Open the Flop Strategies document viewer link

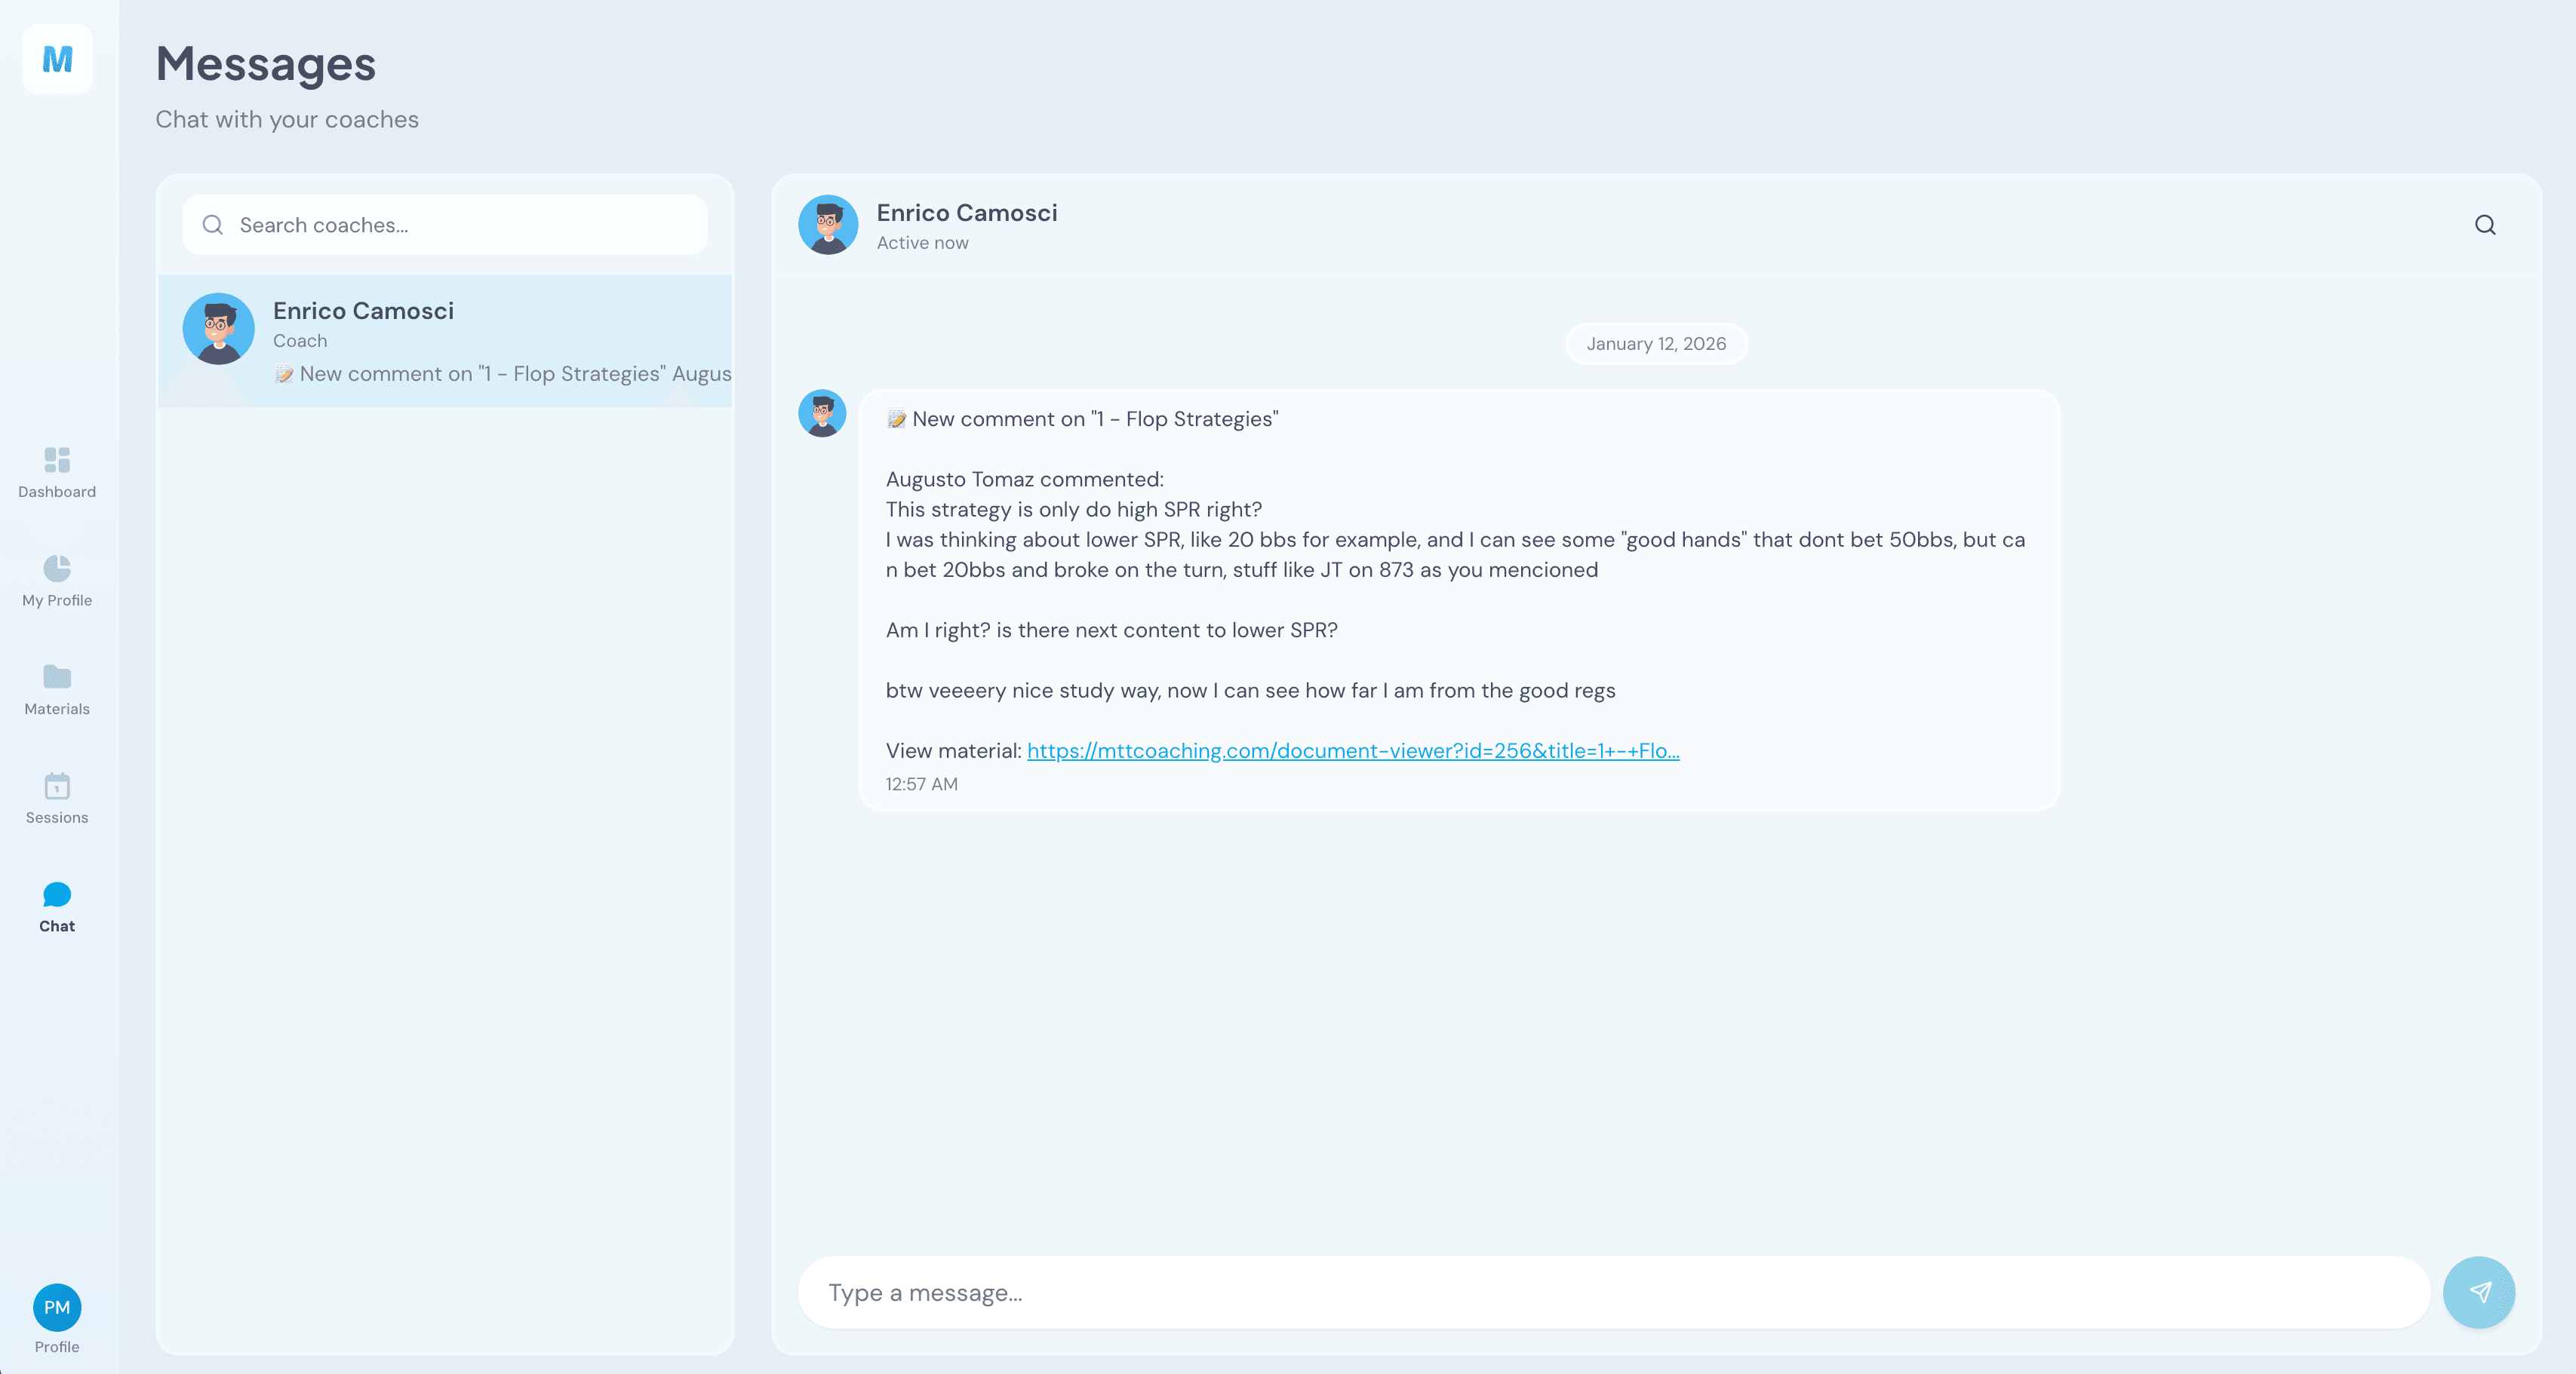click(1352, 750)
